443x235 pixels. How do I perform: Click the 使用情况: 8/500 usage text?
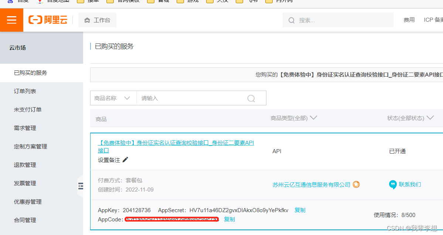[394, 215]
